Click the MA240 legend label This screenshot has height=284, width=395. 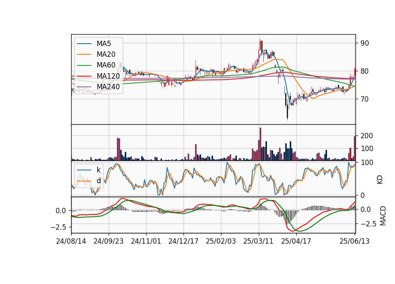click(x=108, y=87)
